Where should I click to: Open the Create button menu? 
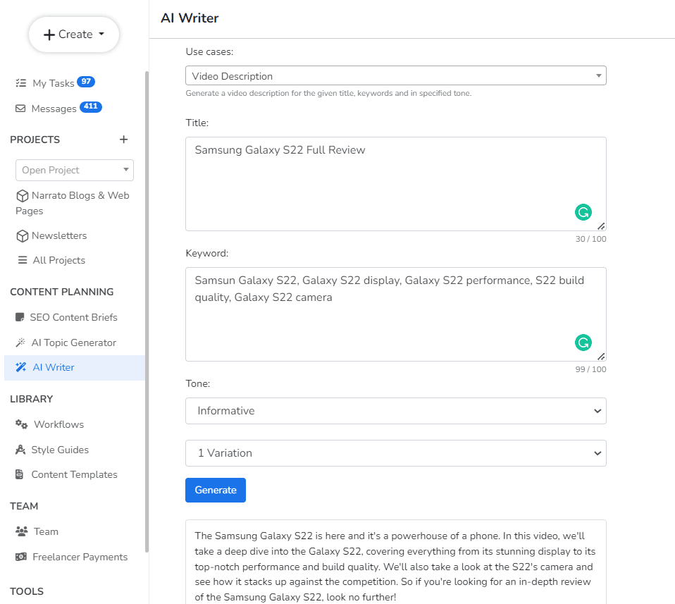pyautogui.click(x=73, y=35)
